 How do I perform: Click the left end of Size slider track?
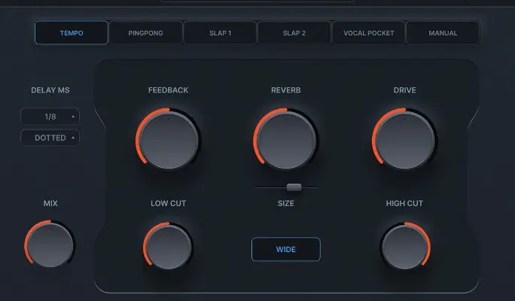tap(257, 187)
